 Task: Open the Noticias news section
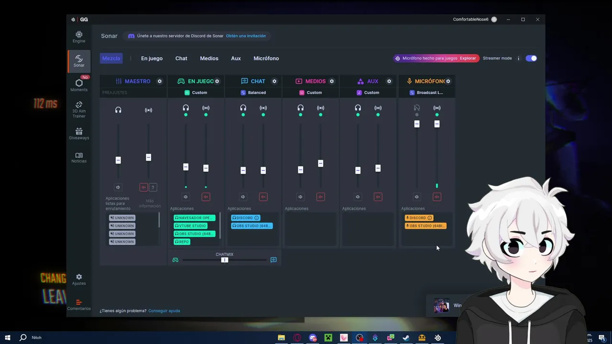click(x=79, y=158)
